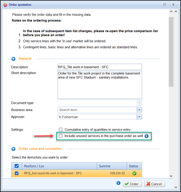Collapse the General section arrow icon
The width and height of the screenshot is (181, 192).
(x=13, y=59)
